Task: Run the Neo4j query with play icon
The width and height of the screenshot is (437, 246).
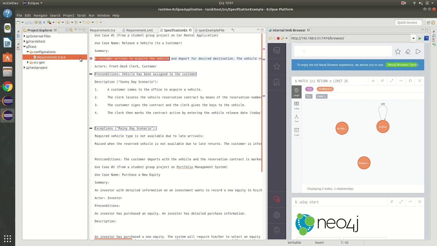Action: tap(418, 52)
